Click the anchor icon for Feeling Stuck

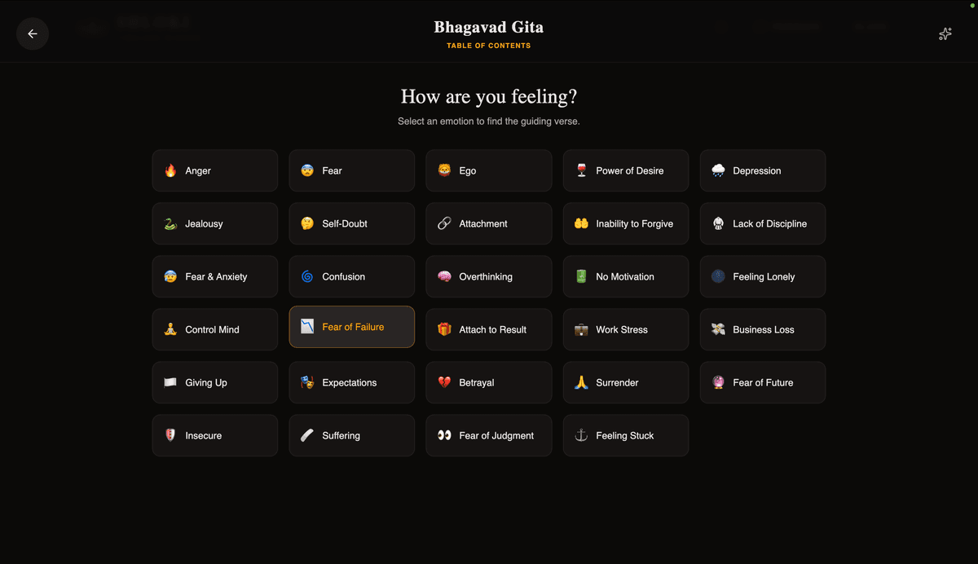[x=581, y=436]
